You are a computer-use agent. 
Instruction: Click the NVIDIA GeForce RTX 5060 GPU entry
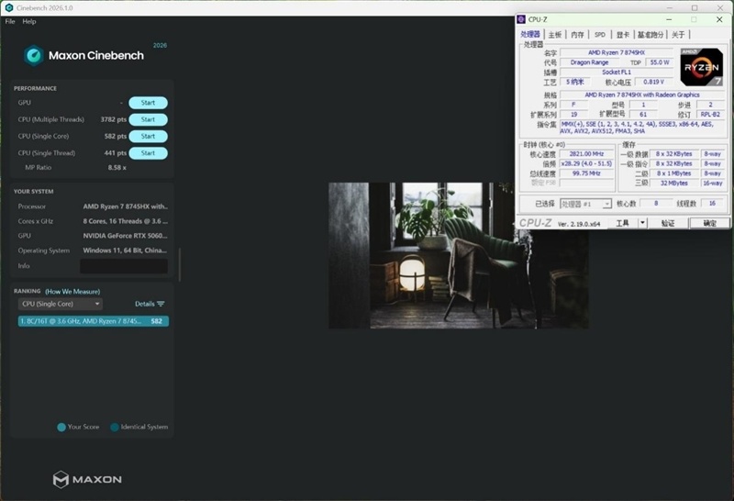(x=125, y=236)
